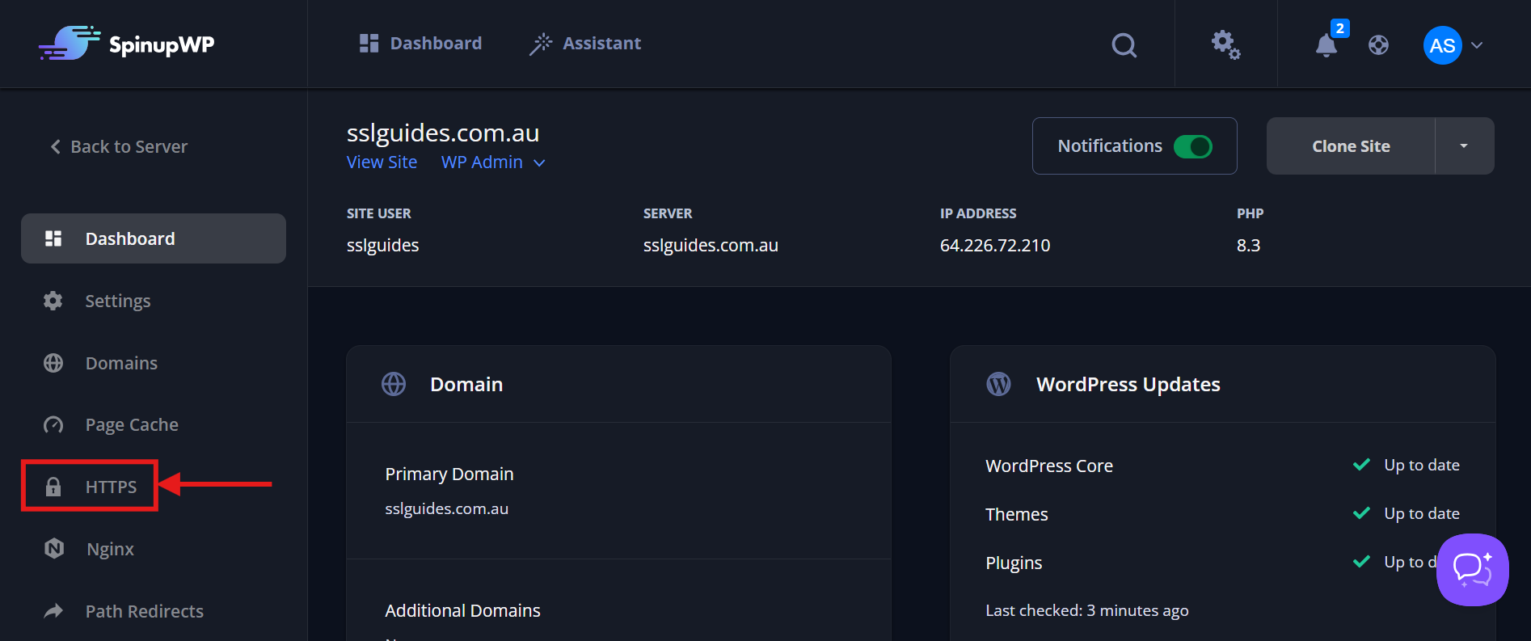The height and width of the screenshot is (641, 1531).
Task: Click the Plugins row label
Action: tap(1014, 563)
